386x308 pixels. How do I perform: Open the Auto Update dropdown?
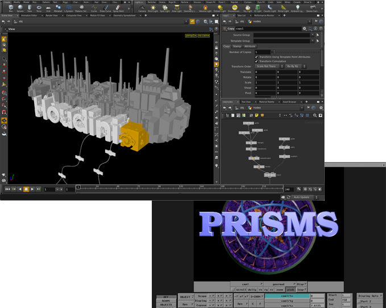306,197
